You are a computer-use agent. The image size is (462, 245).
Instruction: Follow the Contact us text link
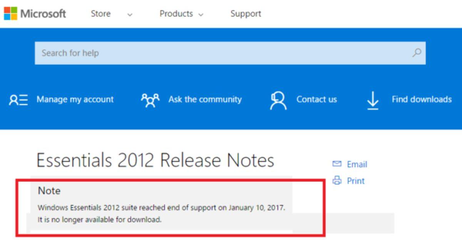tap(316, 99)
